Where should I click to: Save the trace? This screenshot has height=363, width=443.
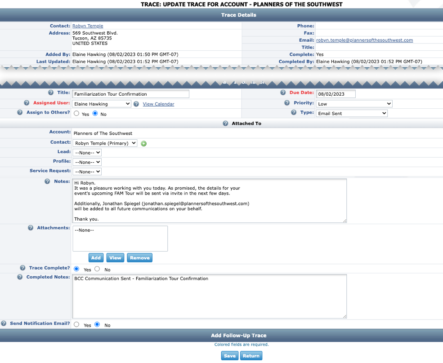230,356
